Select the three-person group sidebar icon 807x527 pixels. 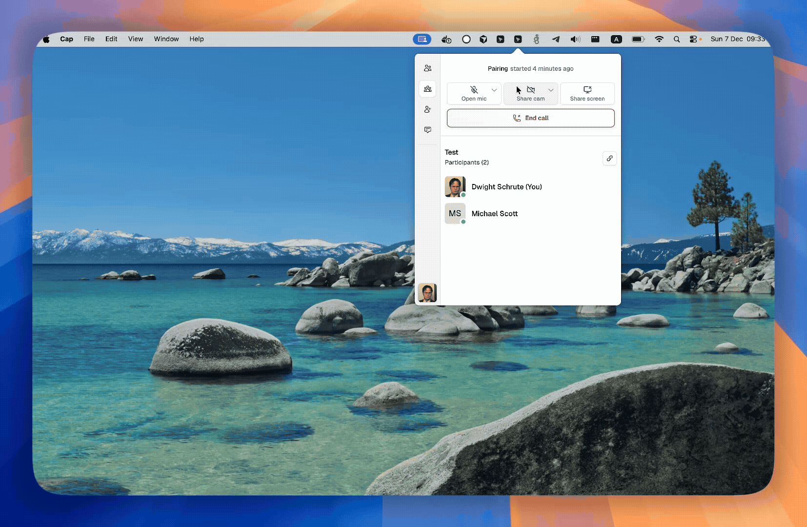427,89
